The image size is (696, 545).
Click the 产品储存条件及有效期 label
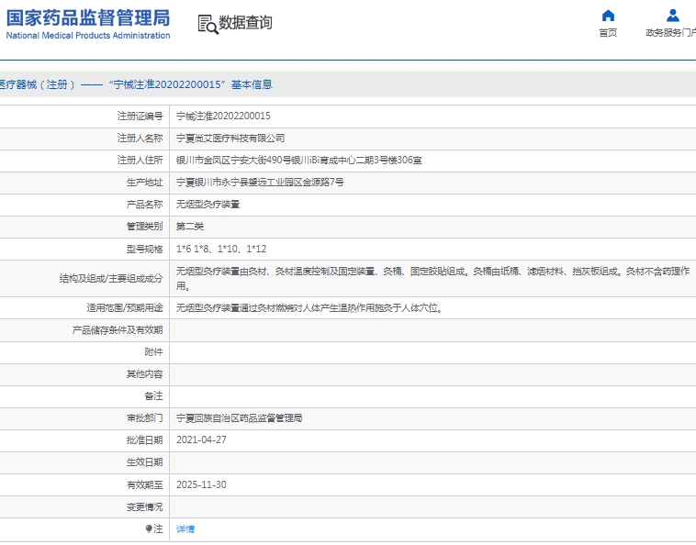tap(118, 330)
